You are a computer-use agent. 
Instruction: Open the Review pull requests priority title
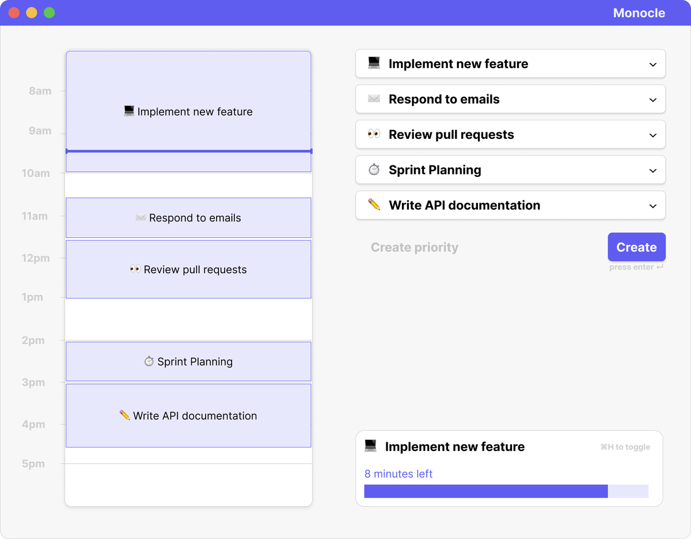451,135
